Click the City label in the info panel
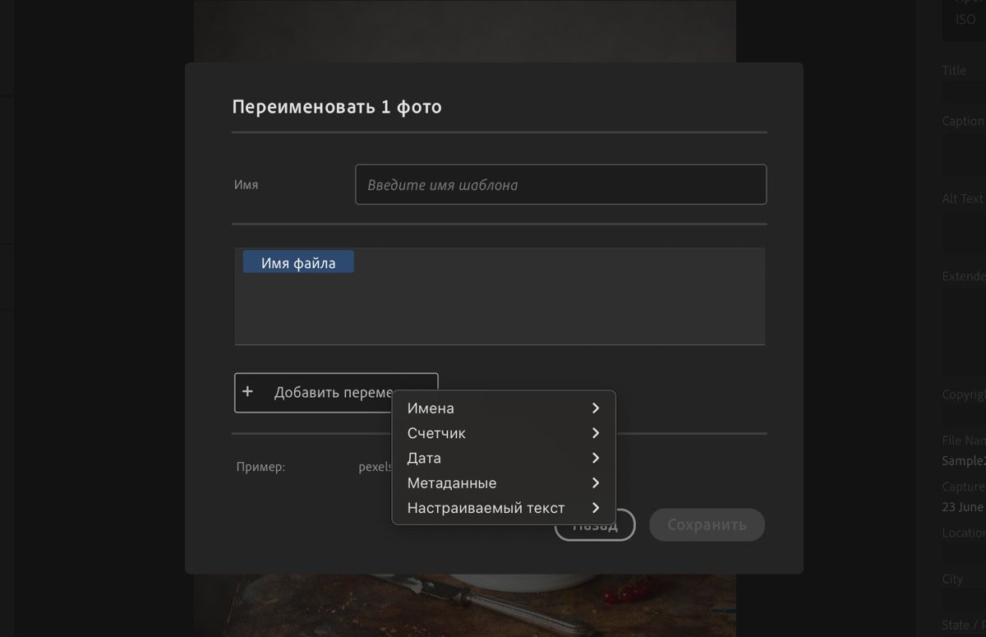Screen dimensions: 986x637 [952, 579]
